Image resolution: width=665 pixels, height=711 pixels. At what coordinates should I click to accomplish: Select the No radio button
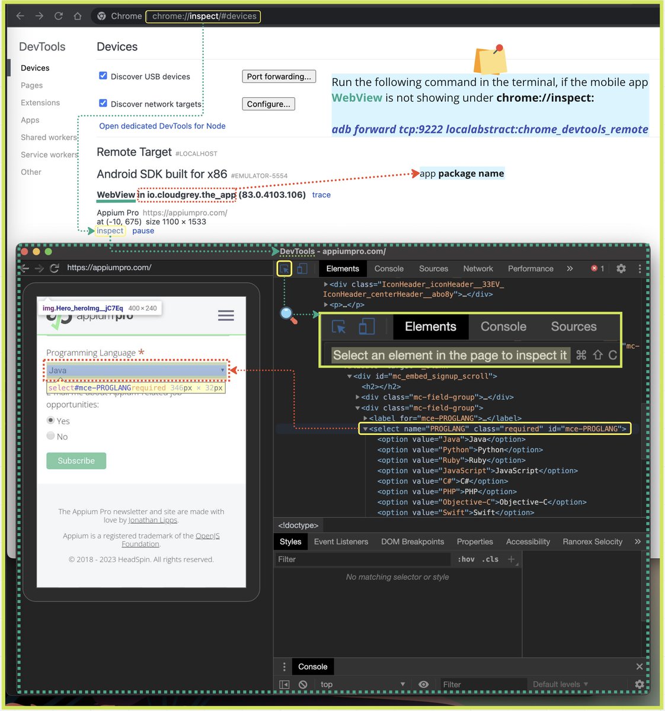coord(50,435)
